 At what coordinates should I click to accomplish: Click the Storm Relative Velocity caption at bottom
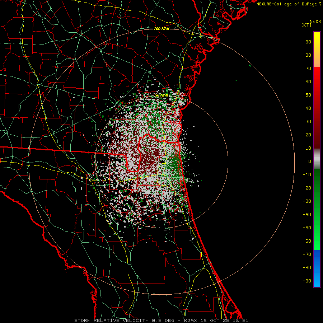coord(161,320)
